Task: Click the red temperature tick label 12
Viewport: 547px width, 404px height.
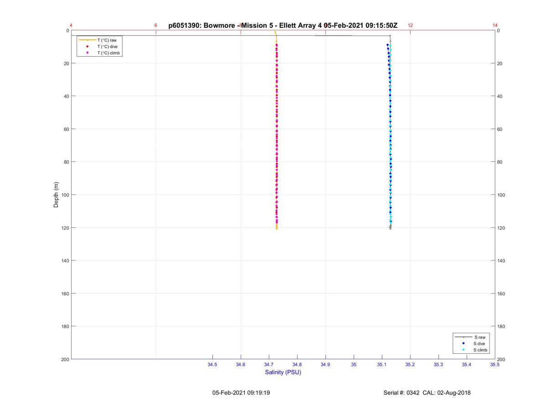Action: 410,26
